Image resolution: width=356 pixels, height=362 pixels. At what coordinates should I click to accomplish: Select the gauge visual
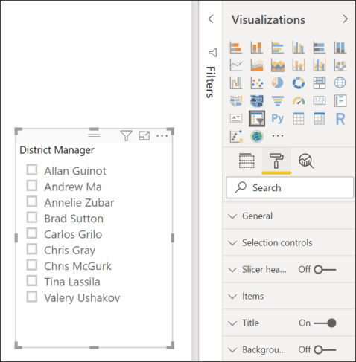pos(299,100)
